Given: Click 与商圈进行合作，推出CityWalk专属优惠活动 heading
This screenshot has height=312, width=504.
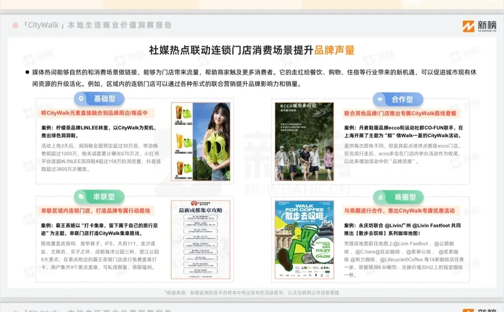Looking at the screenshot, I should pos(399,211).
